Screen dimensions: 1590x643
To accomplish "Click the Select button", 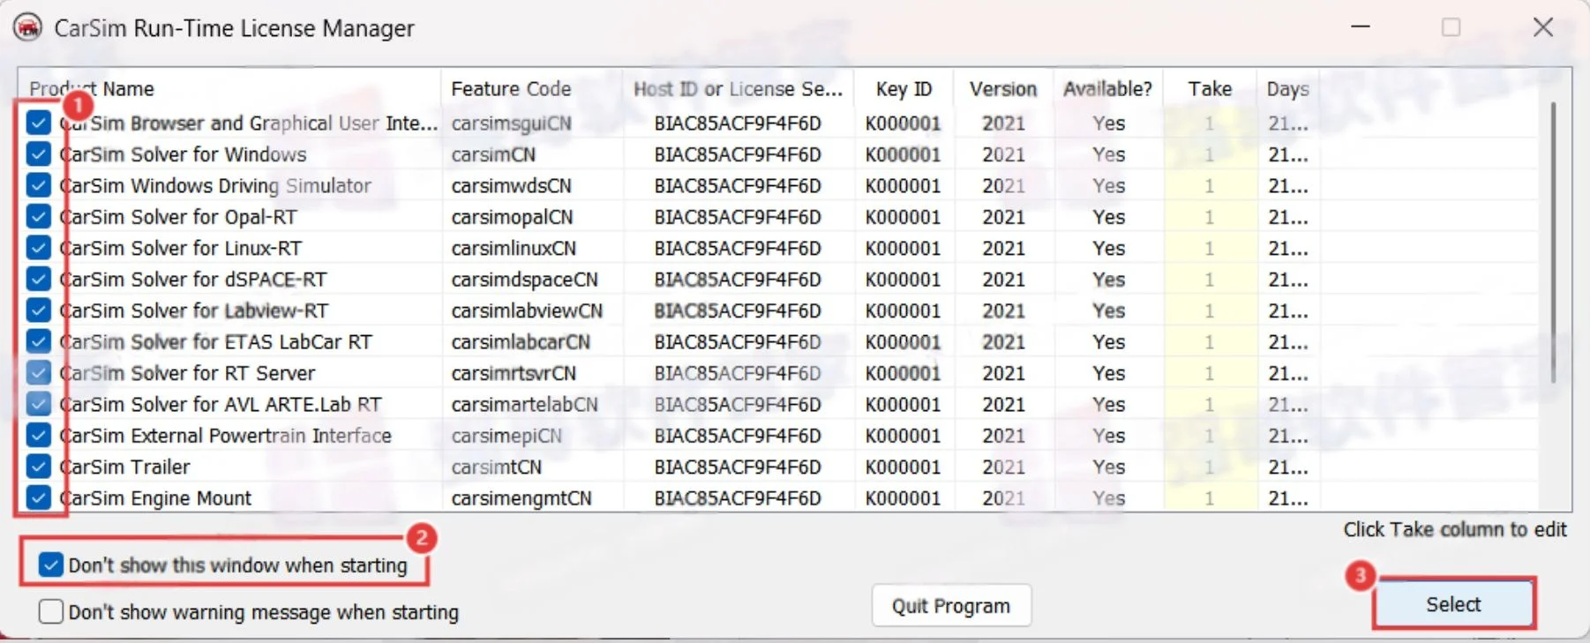I will pyautogui.click(x=1453, y=604).
